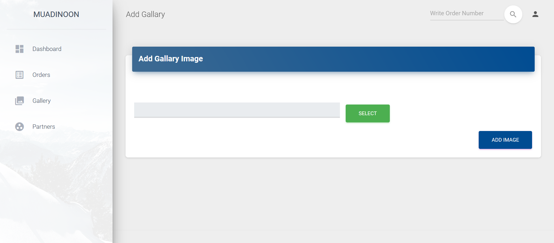Click the footer divider area below card
Image resolution: width=554 pixels, height=243 pixels.
[x=333, y=230]
